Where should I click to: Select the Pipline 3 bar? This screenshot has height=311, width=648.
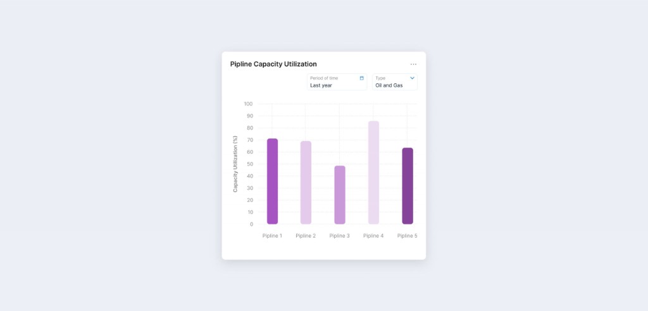click(x=340, y=195)
